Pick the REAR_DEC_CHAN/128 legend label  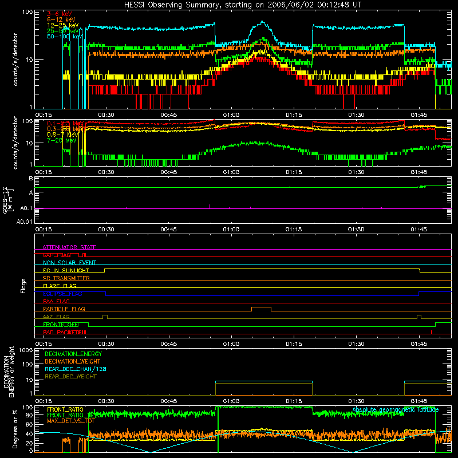(76, 369)
